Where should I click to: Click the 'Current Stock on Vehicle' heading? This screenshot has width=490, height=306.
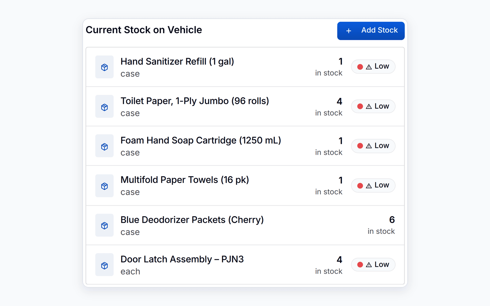coord(144,30)
